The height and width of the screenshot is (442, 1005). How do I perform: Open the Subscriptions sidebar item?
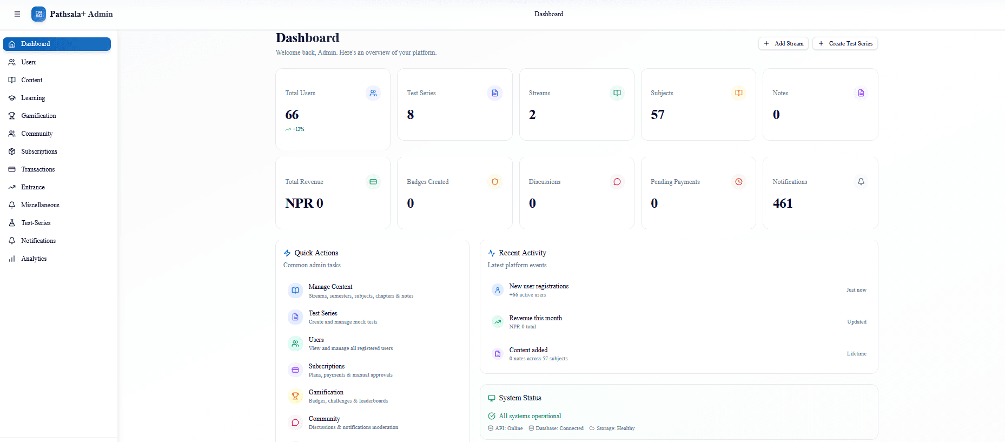[x=57, y=151]
